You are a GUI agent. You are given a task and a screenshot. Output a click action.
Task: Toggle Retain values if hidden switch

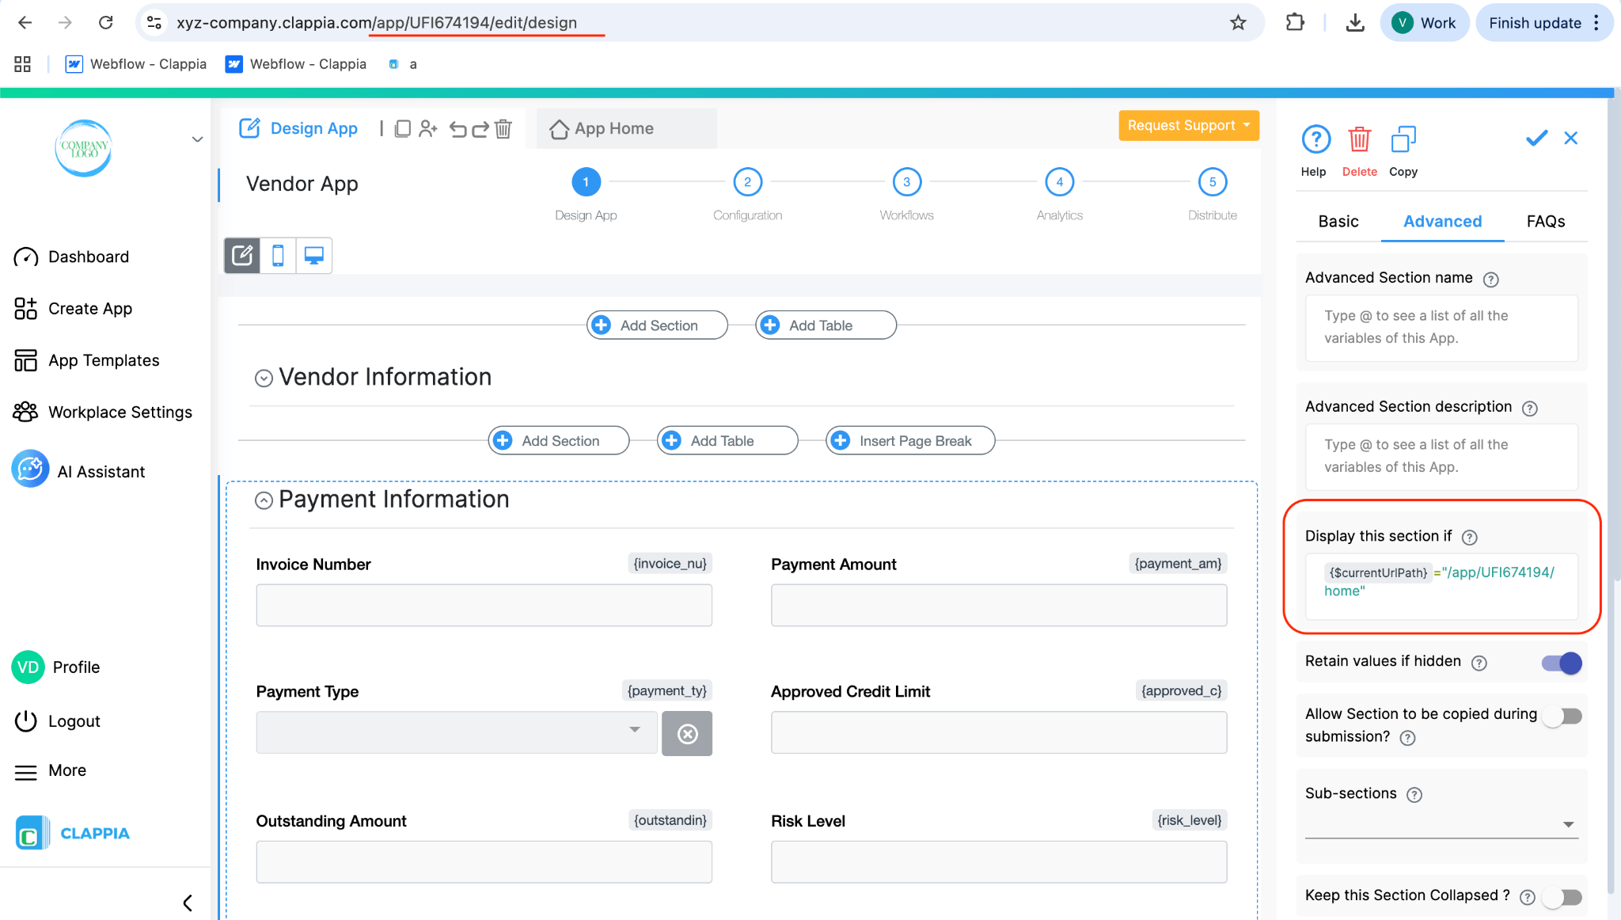1562,663
